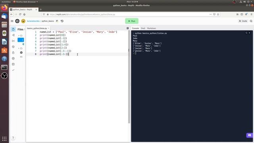
Task: Click code line print(nameList[2:])
Action: click(53, 48)
